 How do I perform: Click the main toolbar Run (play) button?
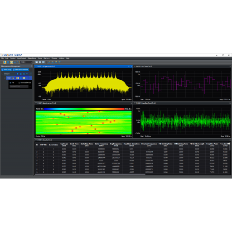pyautogui.click(x=5, y=62)
